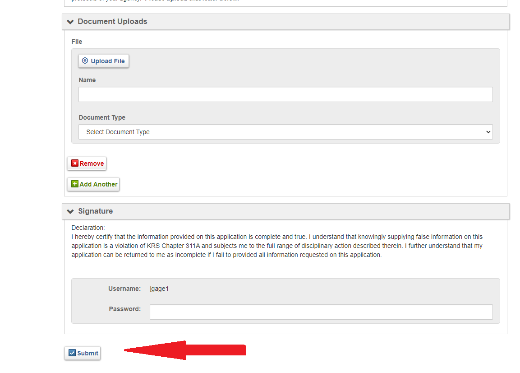The width and height of the screenshot is (520, 373).
Task: Click the Signature header title
Action: (x=95, y=211)
